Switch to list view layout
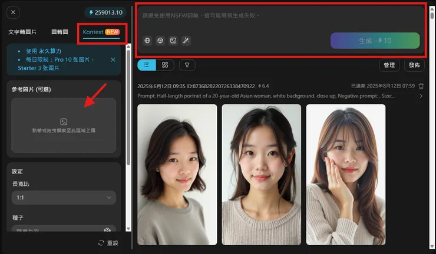The image size is (436, 254). (147, 65)
